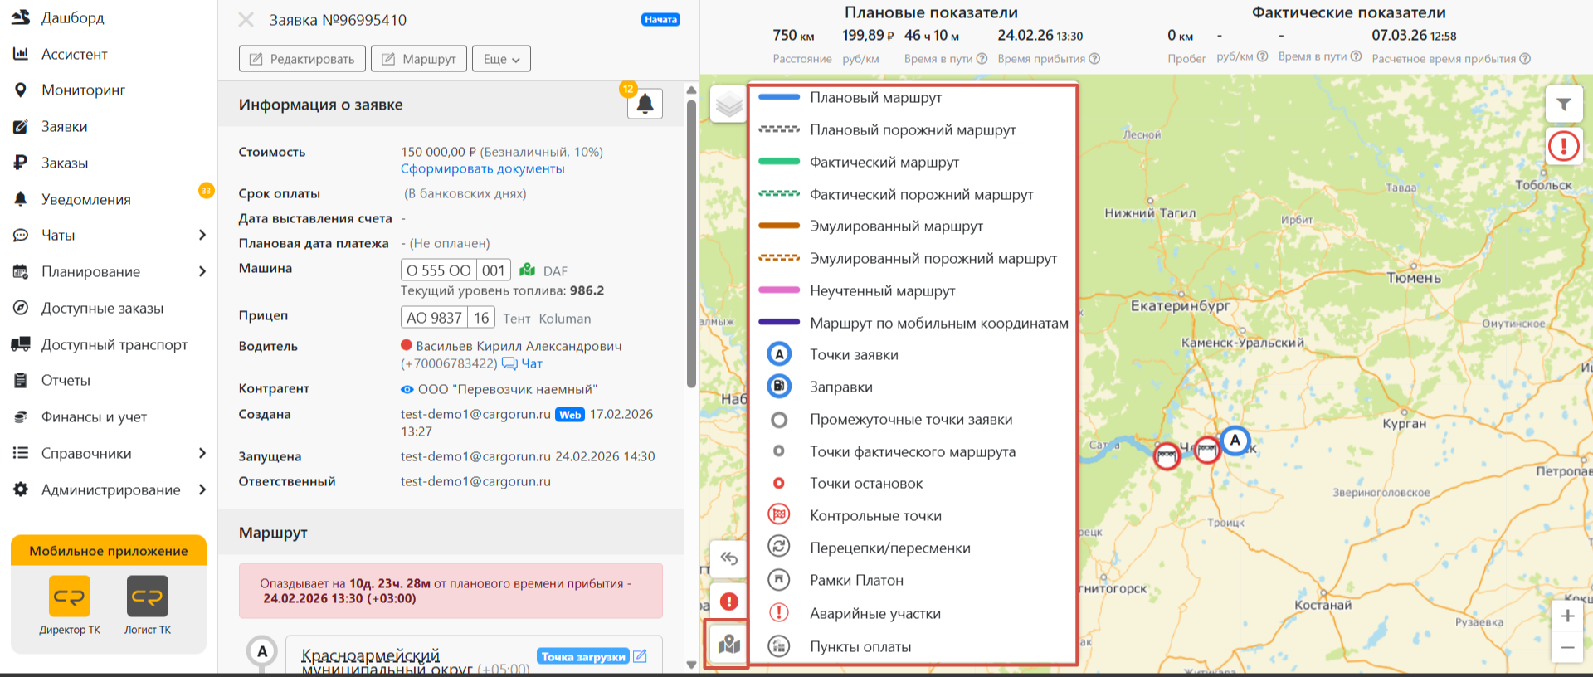Click the double-arrow back button on the map

click(x=728, y=558)
